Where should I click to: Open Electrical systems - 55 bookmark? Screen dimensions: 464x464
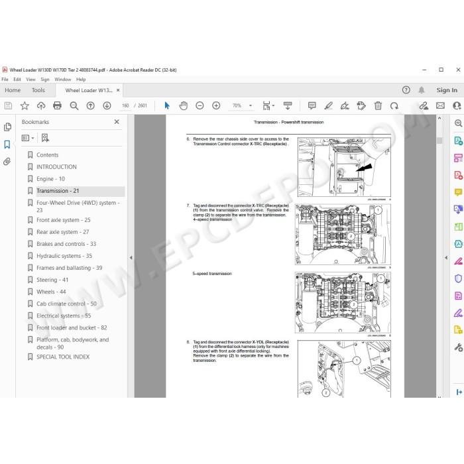click(x=64, y=316)
